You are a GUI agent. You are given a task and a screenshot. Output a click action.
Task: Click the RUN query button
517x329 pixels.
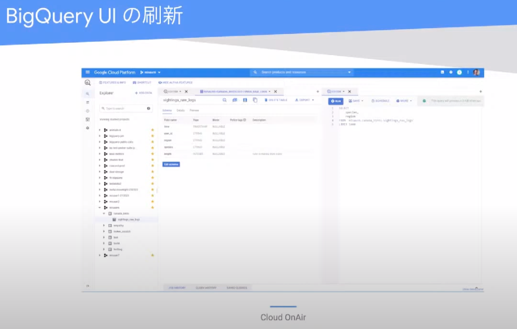click(x=335, y=101)
